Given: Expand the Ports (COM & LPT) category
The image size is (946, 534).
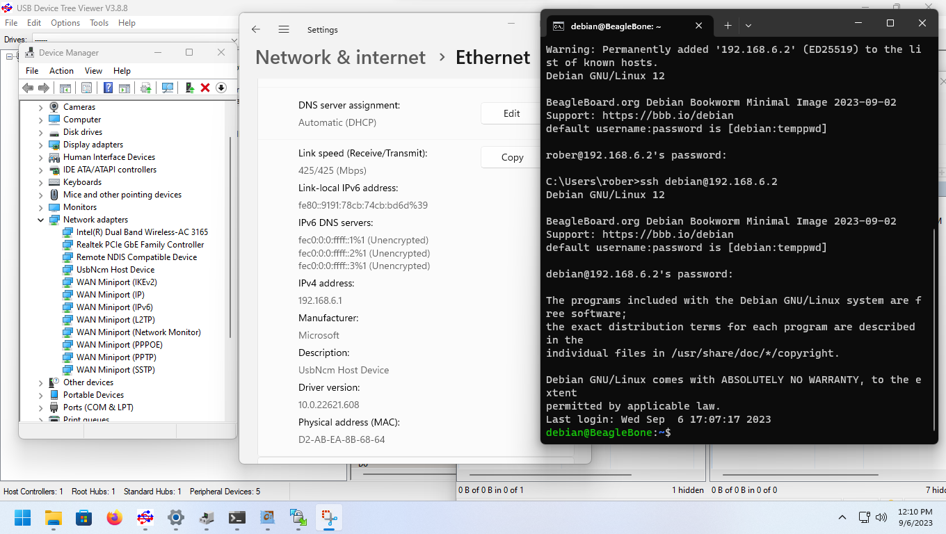Looking at the screenshot, I should [41, 407].
